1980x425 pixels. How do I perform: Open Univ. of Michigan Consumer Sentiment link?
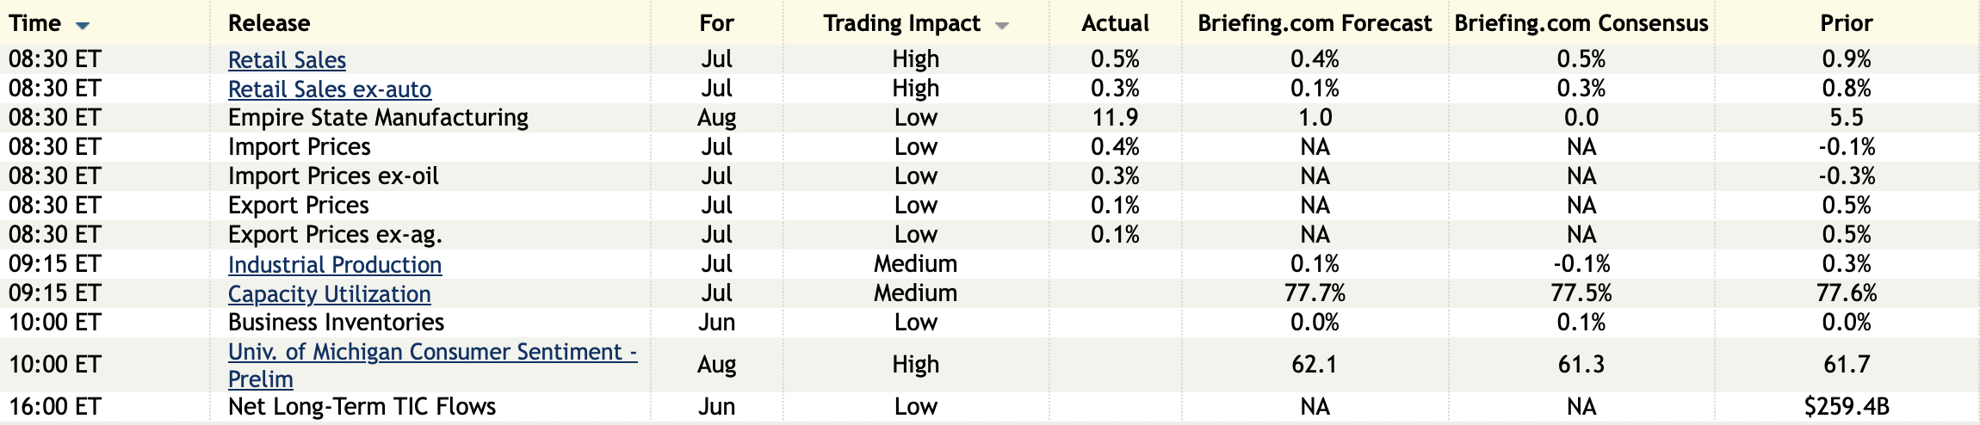point(431,352)
